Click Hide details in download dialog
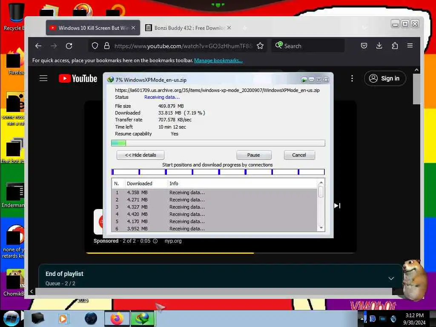Viewport: 436px width, 327px height. pyautogui.click(x=141, y=155)
